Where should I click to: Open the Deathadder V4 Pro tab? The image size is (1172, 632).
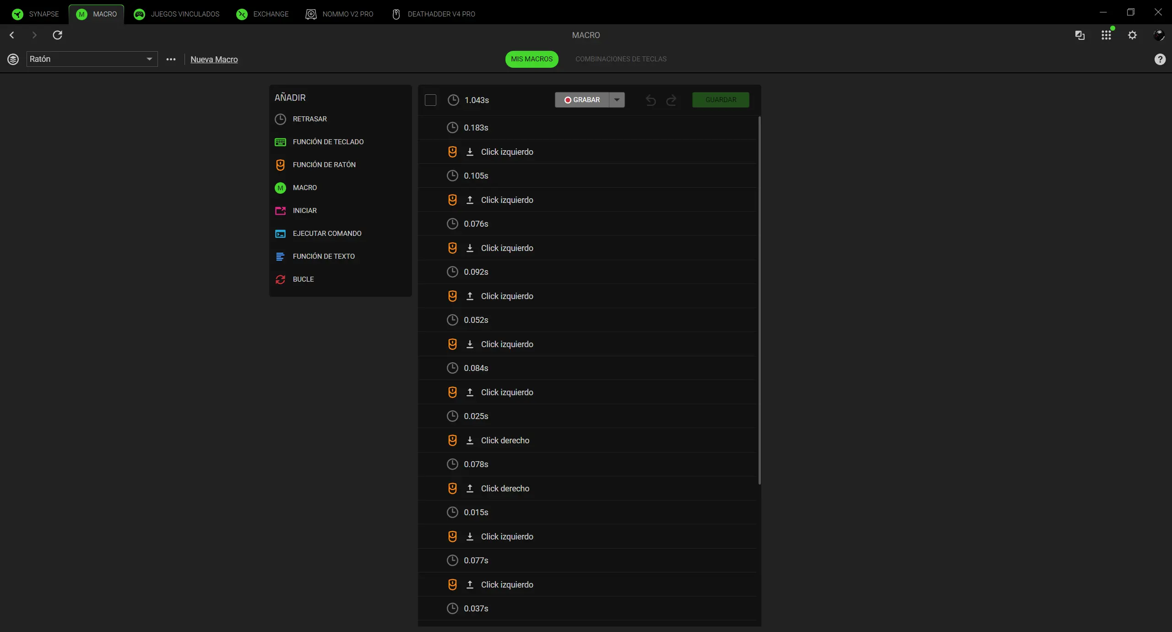pyautogui.click(x=434, y=14)
